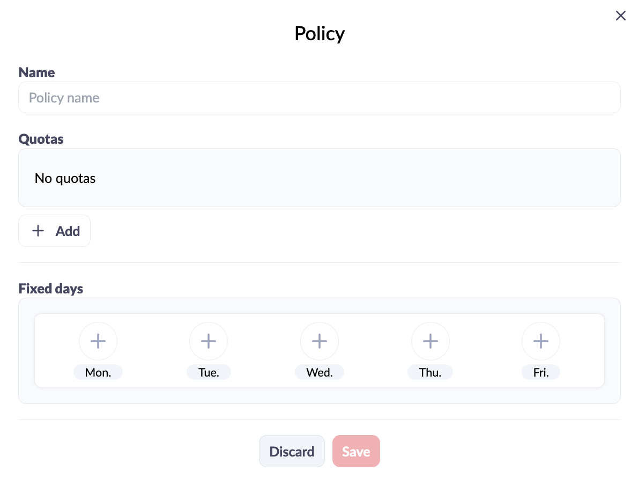Click the Quotas section label

tap(41, 139)
